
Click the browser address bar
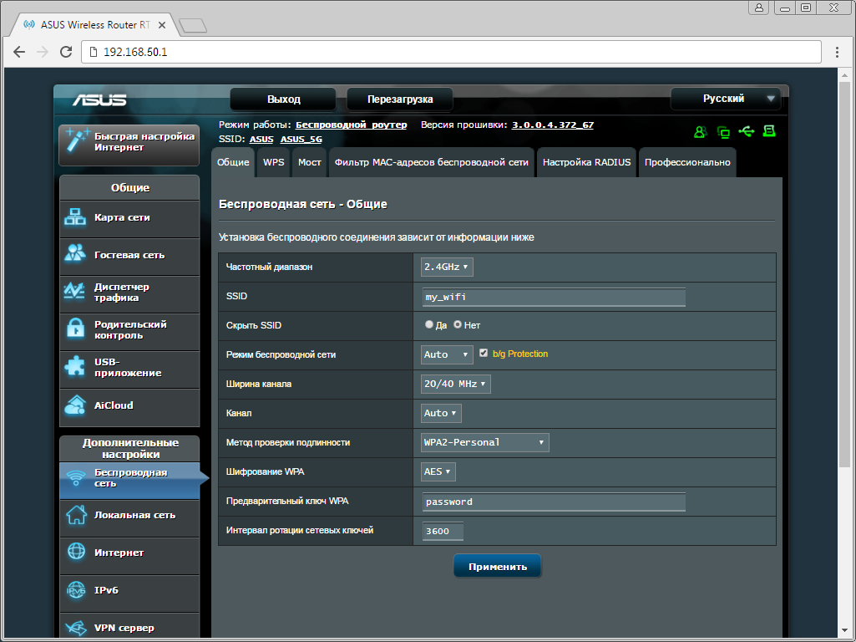coord(451,52)
